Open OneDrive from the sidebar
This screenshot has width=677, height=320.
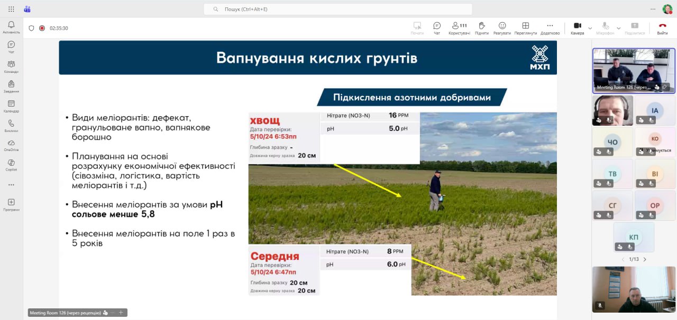pos(11,145)
